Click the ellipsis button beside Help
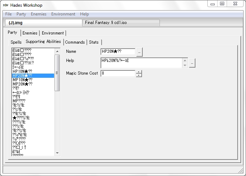The width and height of the screenshot is (246, 176). coord(192,63)
